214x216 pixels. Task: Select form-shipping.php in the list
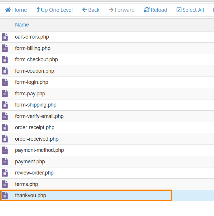36,105
